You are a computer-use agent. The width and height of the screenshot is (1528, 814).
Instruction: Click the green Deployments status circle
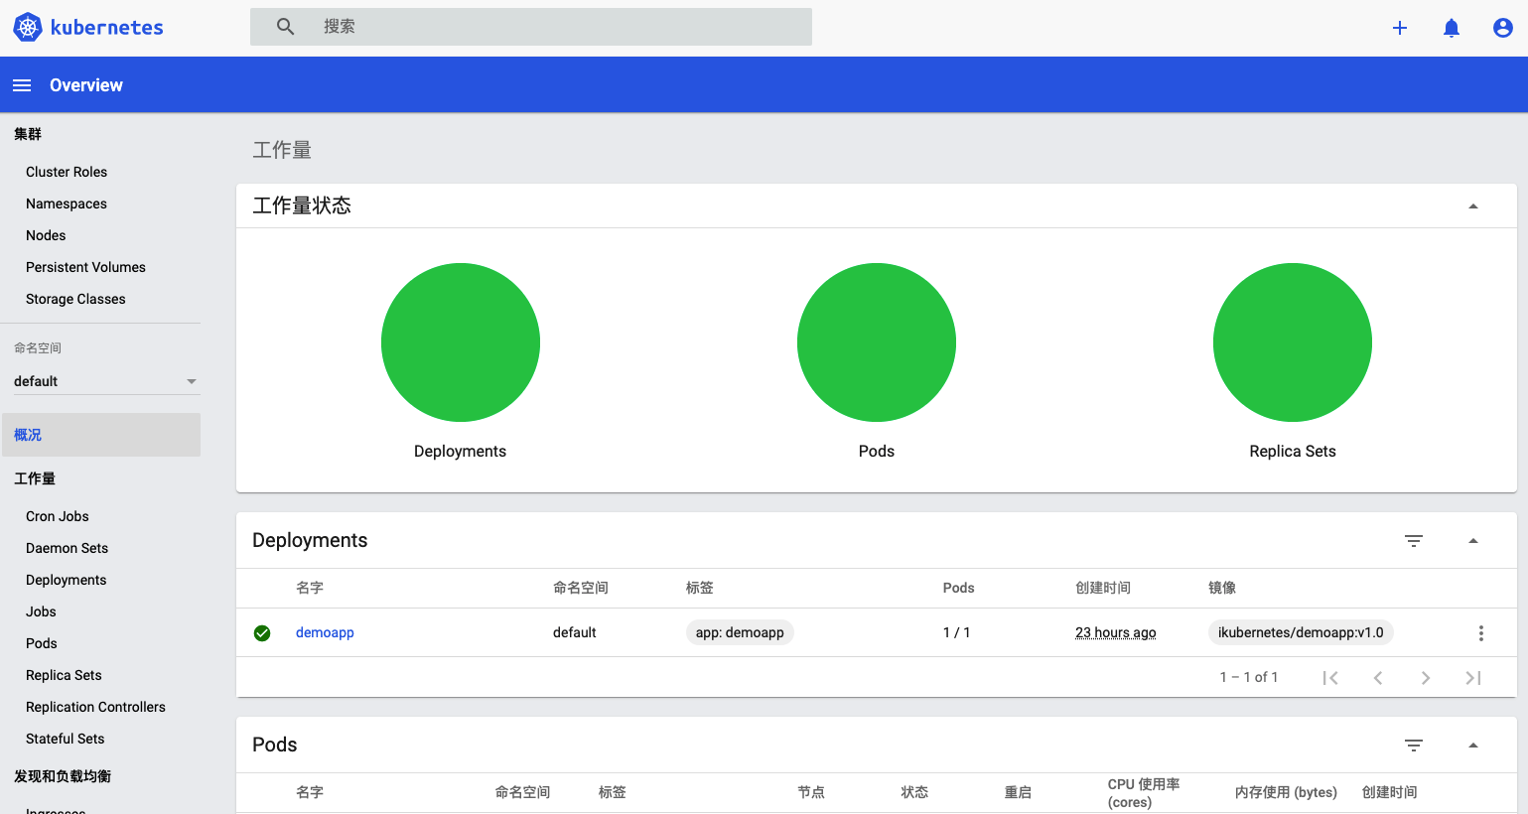pos(460,341)
